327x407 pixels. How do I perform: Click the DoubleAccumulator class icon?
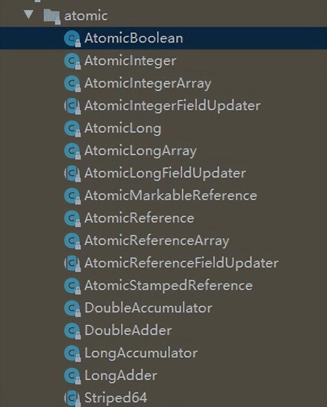pyautogui.click(x=72, y=309)
